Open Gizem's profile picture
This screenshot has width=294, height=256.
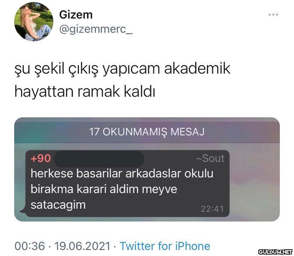pyautogui.click(x=34, y=22)
